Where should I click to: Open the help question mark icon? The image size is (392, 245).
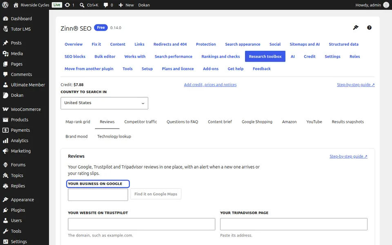coord(369,28)
